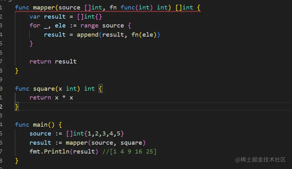
Task: Click the "return result" statement
Action: 53,62
